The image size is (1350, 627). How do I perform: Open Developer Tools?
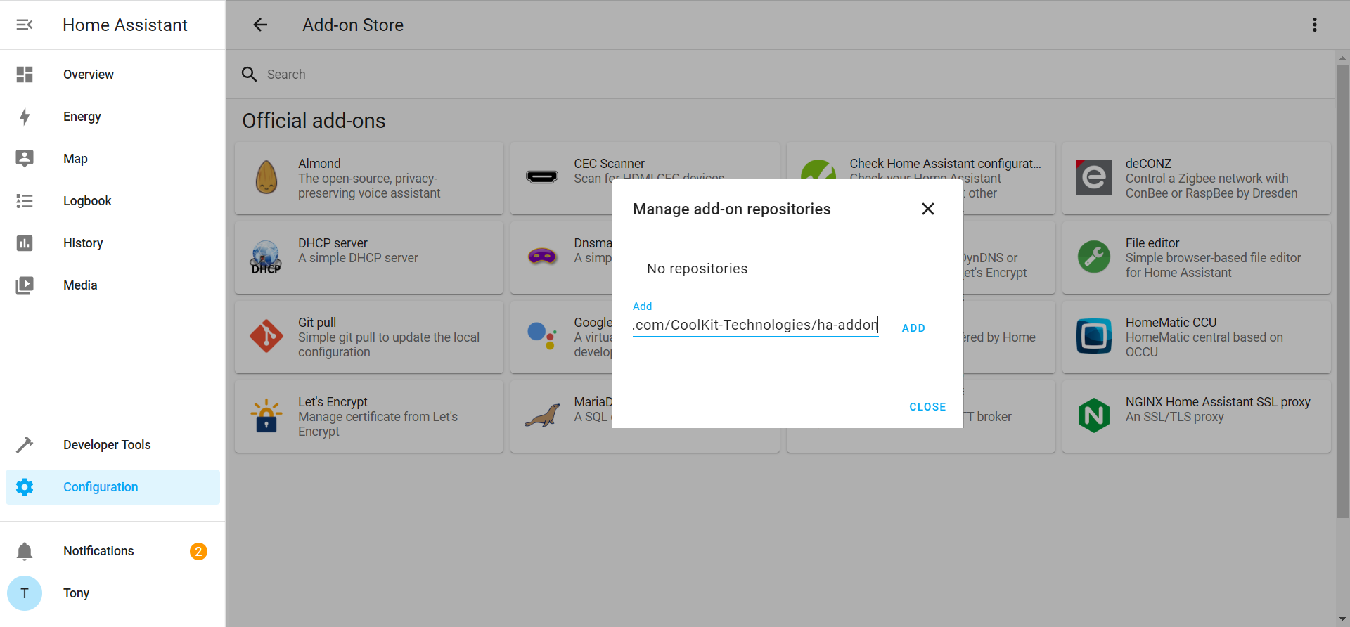(112, 445)
